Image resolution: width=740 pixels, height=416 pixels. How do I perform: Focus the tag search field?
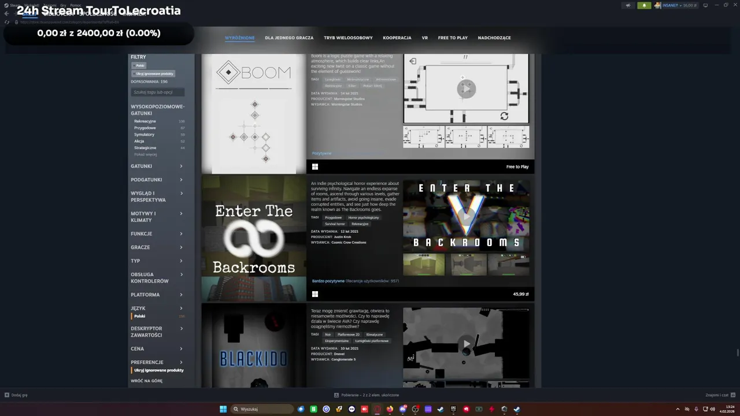coord(158,92)
